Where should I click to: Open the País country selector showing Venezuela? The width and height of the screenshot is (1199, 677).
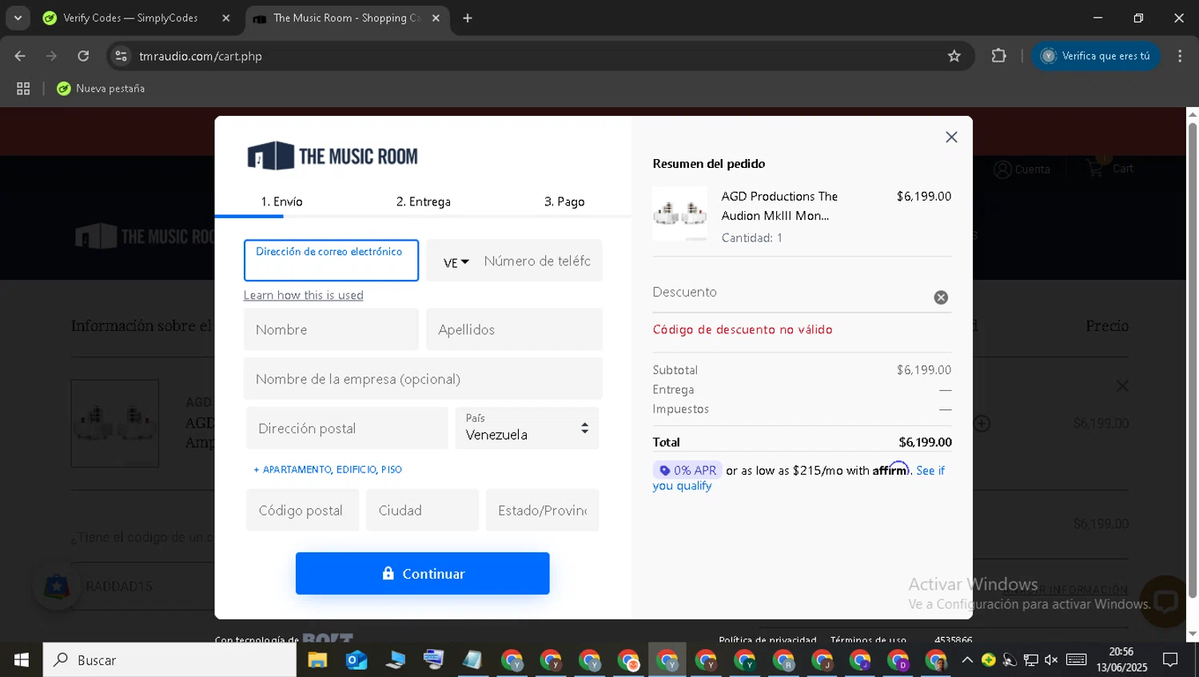pyautogui.click(x=527, y=428)
